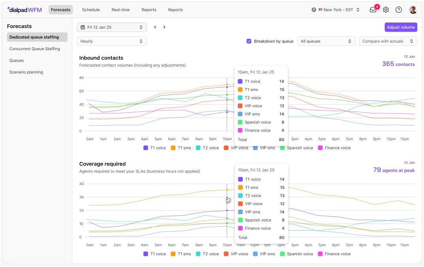Toggle Finance voice in Inbound contacts legend
The image size is (424, 267).
coord(334,148)
